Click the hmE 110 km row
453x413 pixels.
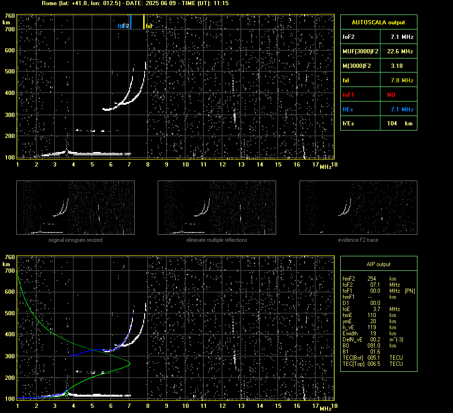pyautogui.click(x=369, y=315)
